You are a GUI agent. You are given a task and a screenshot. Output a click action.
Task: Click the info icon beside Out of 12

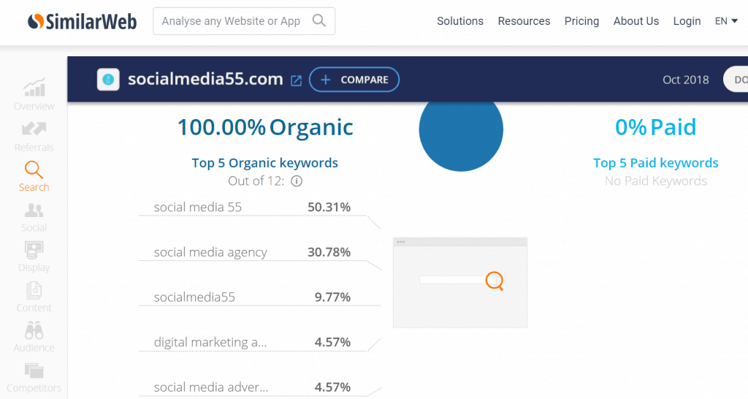(297, 181)
